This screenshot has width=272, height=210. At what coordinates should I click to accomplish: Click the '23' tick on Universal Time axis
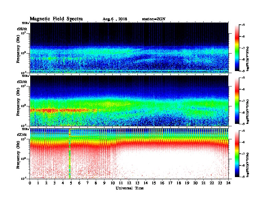pos(220,183)
